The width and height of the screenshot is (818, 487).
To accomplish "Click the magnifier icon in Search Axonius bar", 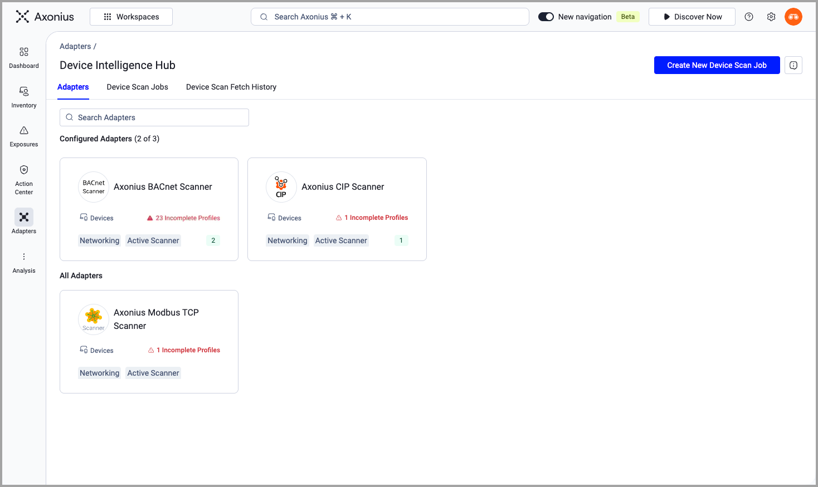I will point(264,17).
